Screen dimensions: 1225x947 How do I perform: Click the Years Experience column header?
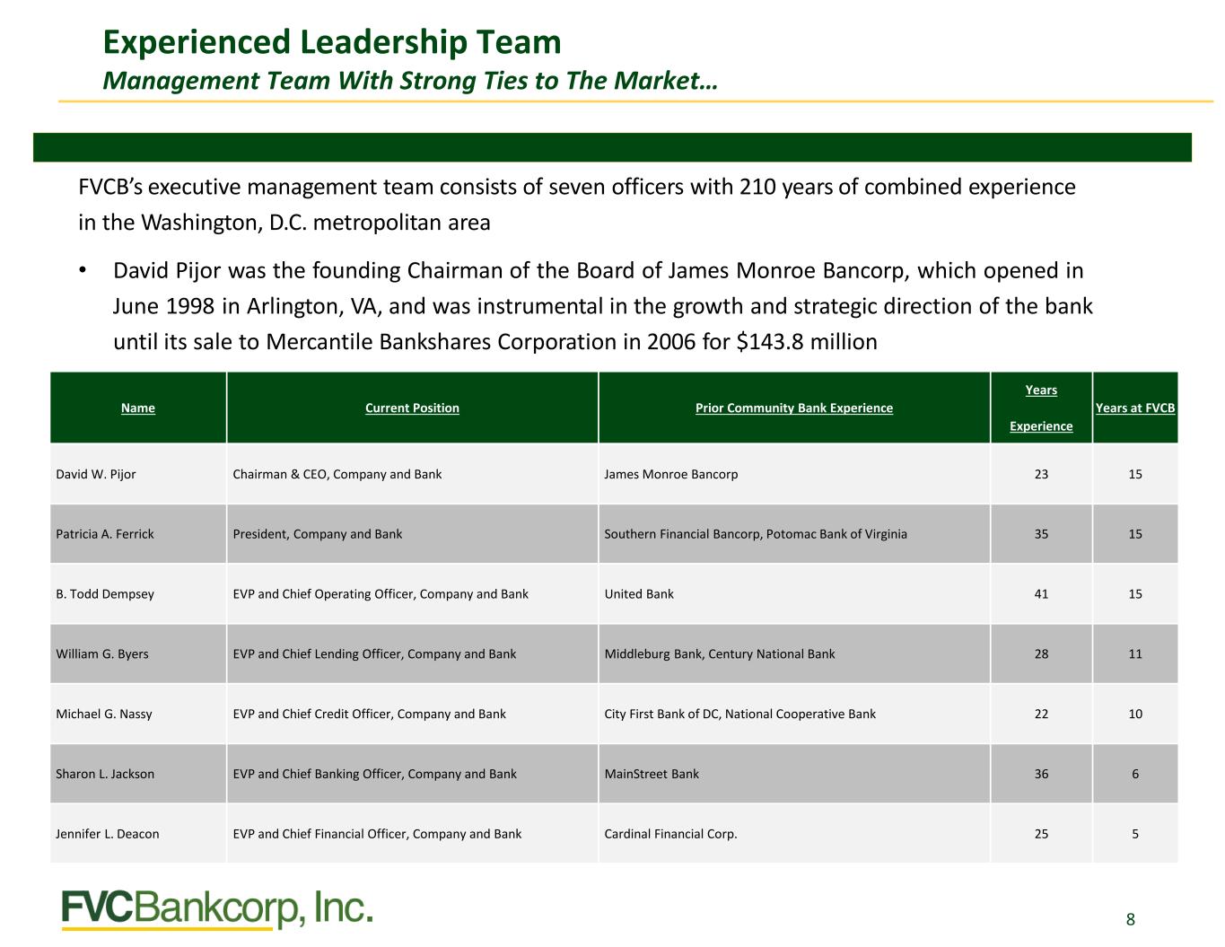1041,408
